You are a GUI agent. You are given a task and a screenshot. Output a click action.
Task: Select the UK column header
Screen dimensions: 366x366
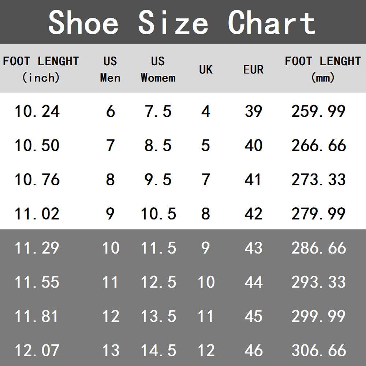click(206, 69)
